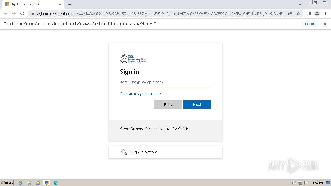This screenshot has width=331, height=186.
Task: Open the Action Center flag icon
Action: point(306,183)
